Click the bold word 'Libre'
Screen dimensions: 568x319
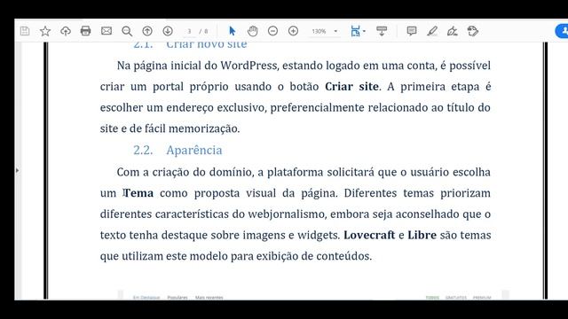click(x=422, y=235)
